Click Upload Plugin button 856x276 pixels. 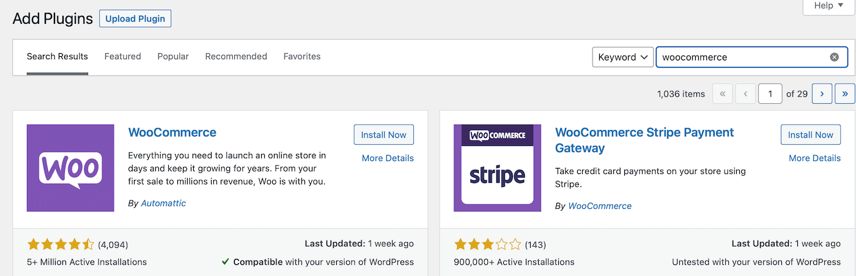[135, 18]
